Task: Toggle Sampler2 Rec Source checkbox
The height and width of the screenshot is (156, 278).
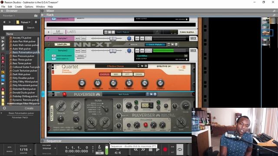Action: 186,59
